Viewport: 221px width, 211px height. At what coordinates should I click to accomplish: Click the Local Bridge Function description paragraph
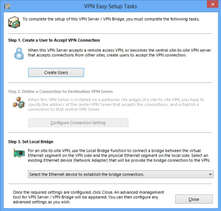click(x=119, y=156)
